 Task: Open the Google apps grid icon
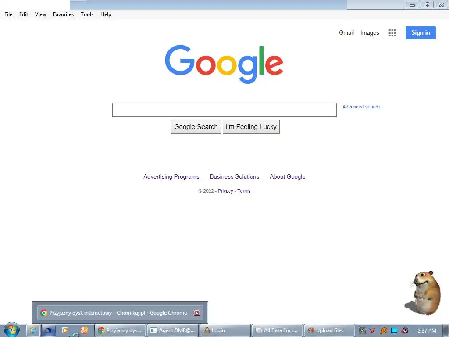pyautogui.click(x=392, y=33)
